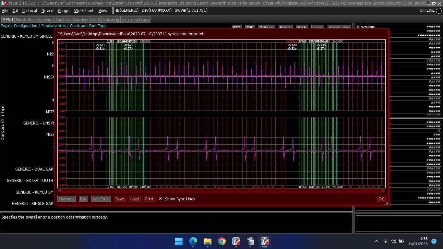Click the Load button in the scope dialog
Viewport: 443px width, 249px height.
[x=135, y=199]
